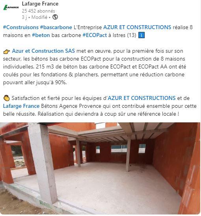The image size is (201, 216).
Task: Click the post paragraph mentioning 215 m3
Action: tap(95, 66)
